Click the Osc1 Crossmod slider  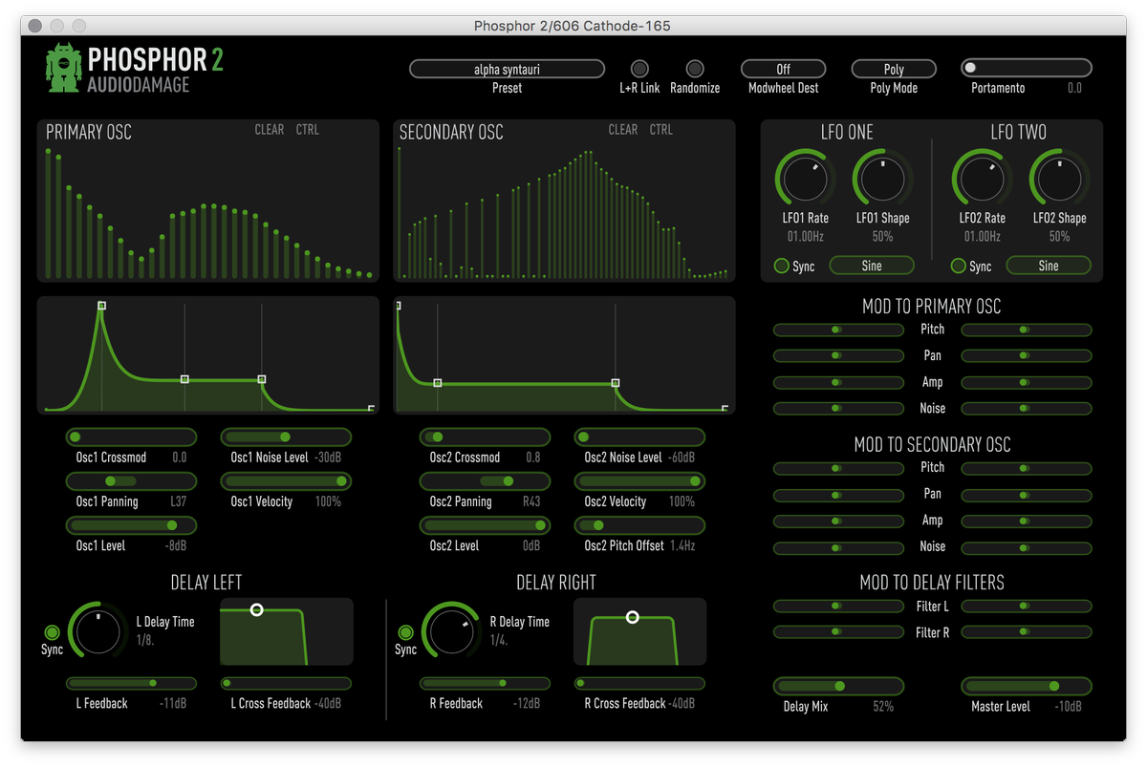[131, 437]
